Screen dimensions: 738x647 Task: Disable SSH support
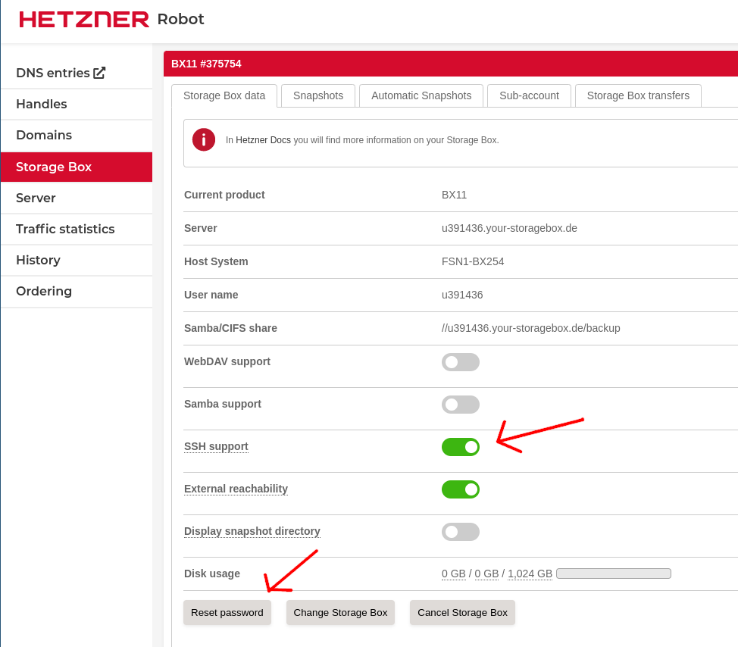(461, 447)
